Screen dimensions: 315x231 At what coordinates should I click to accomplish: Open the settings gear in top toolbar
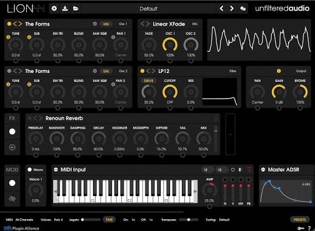pos(54,9)
